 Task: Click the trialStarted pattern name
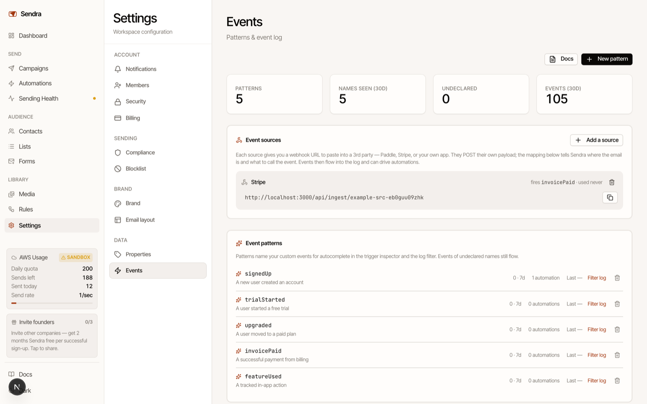click(x=265, y=300)
